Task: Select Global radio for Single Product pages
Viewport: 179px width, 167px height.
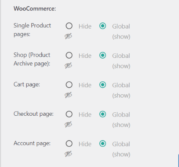Action: (103, 26)
